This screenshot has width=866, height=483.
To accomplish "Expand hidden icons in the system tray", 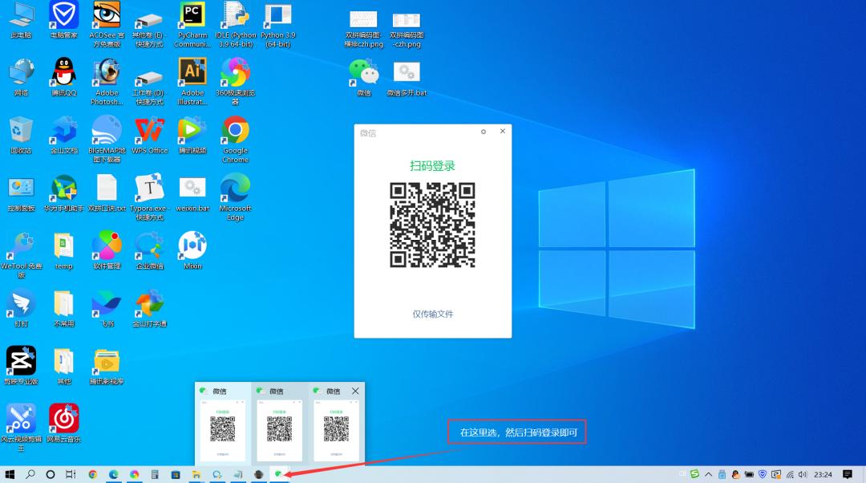I will point(709,474).
